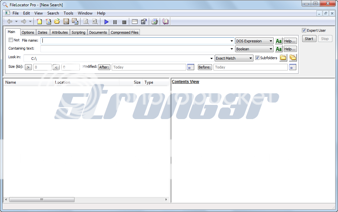Toggle the Modified After button
This screenshot has height=212, width=338.
[104, 67]
